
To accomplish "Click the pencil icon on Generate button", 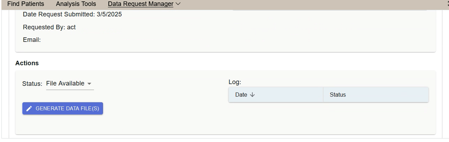I will (x=29, y=109).
